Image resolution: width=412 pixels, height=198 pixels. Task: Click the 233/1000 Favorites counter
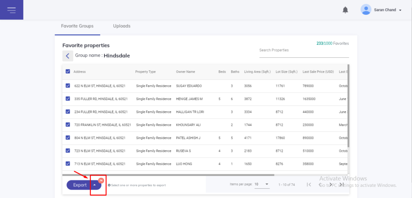pos(333,43)
